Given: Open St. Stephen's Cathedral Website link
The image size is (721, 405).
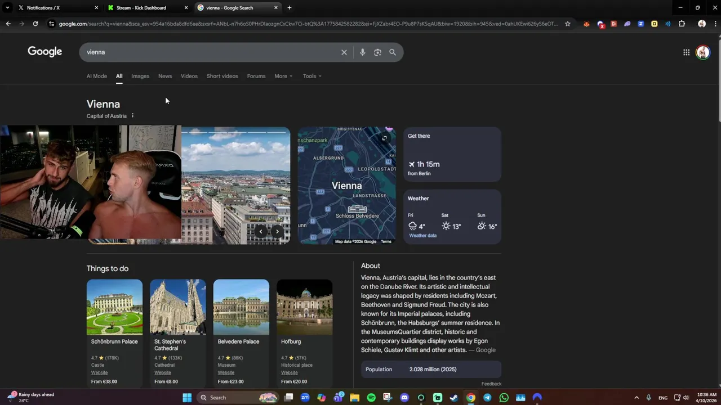Looking at the screenshot, I should 163,372.
